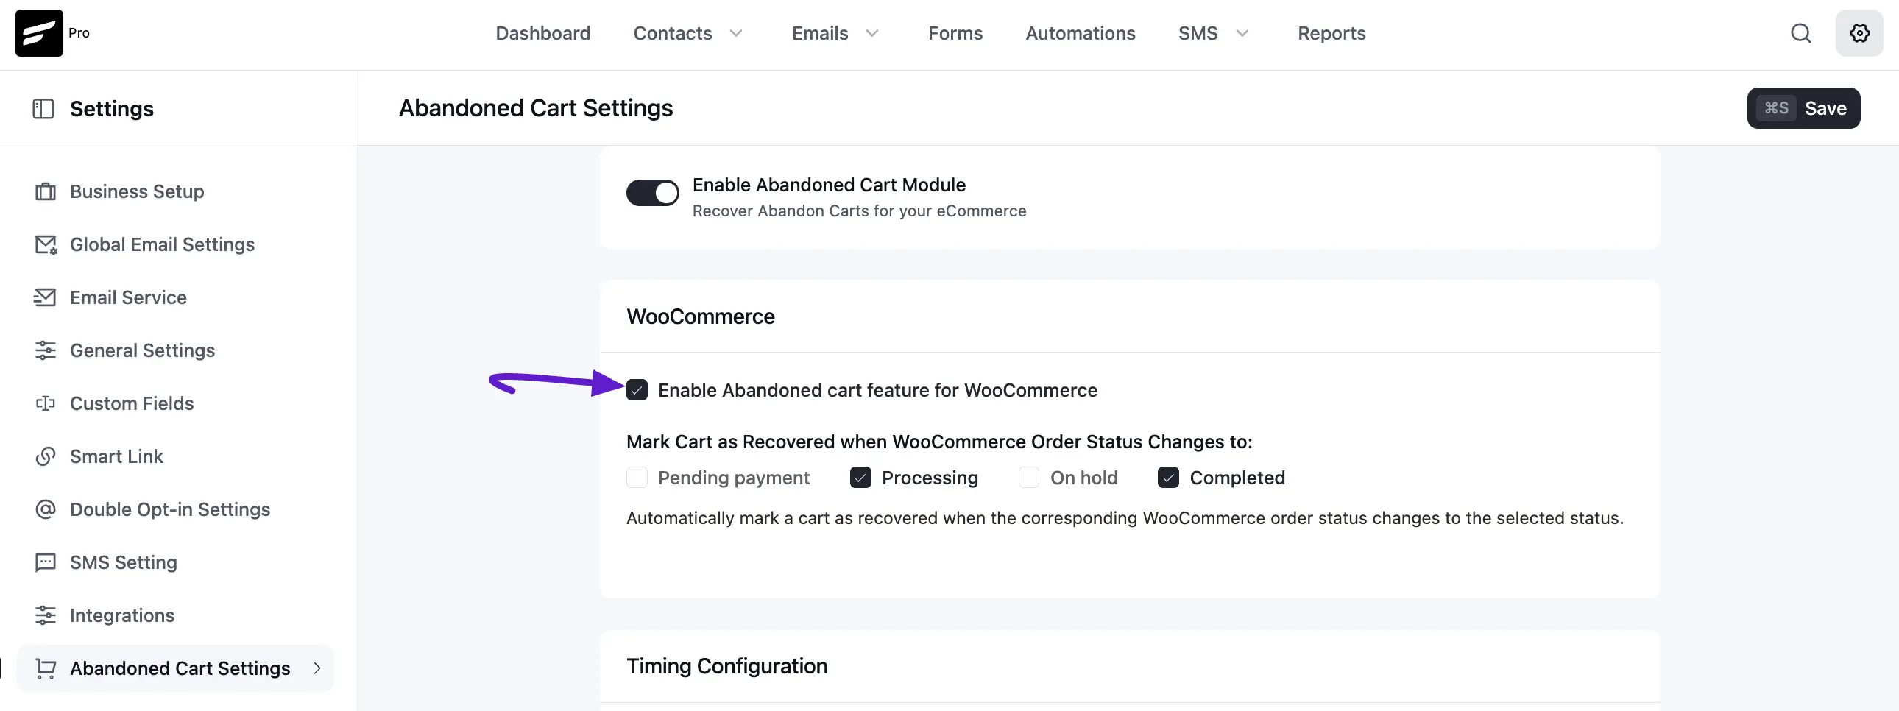The width and height of the screenshot is (1899, 711).
Task: Open Smart Link settings
Action: click(x=116, y=457)
